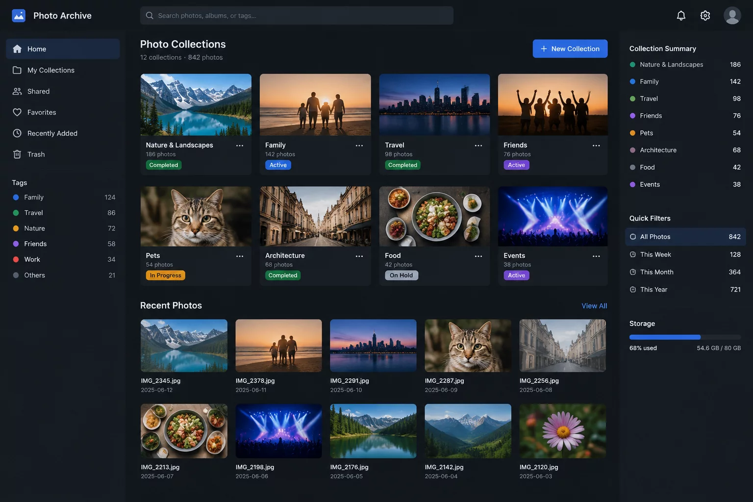Open the three-dot menu on Pets collection
The height and width of the screenshot is (502, 753).
(x=240, y=256)
